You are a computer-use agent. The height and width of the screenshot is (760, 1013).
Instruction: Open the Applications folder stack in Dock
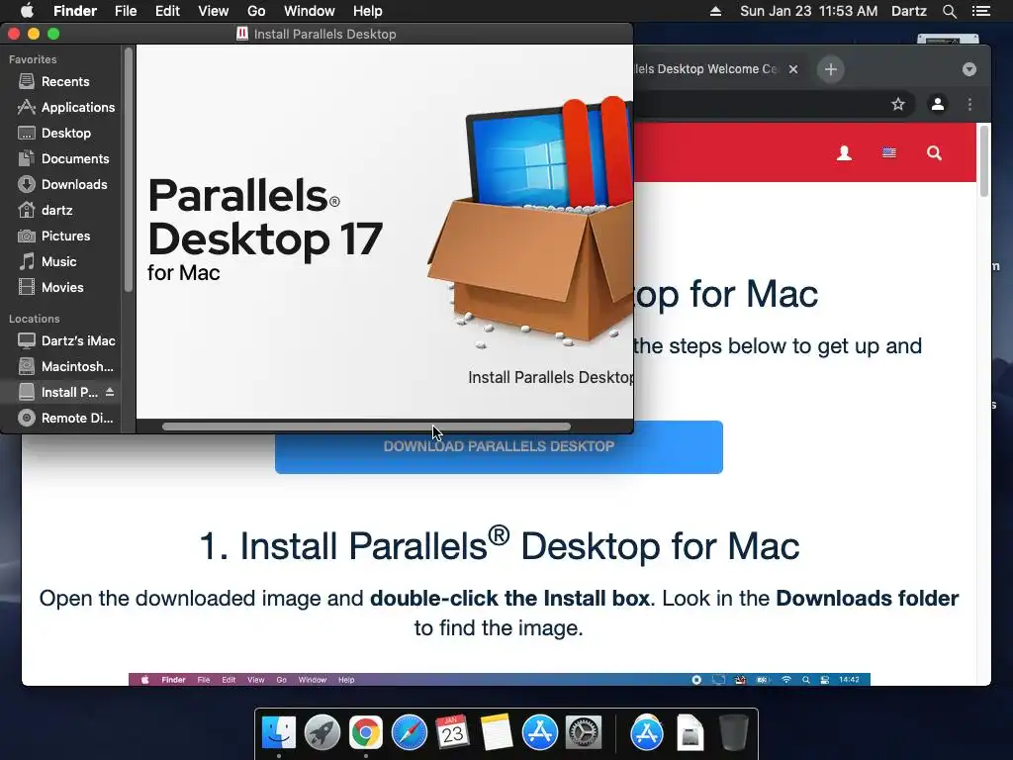647,733
